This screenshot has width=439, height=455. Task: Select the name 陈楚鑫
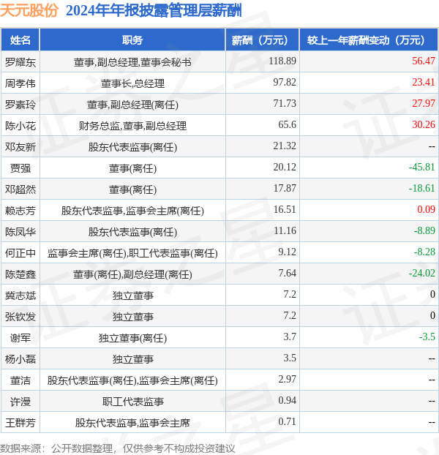[20, 274]
